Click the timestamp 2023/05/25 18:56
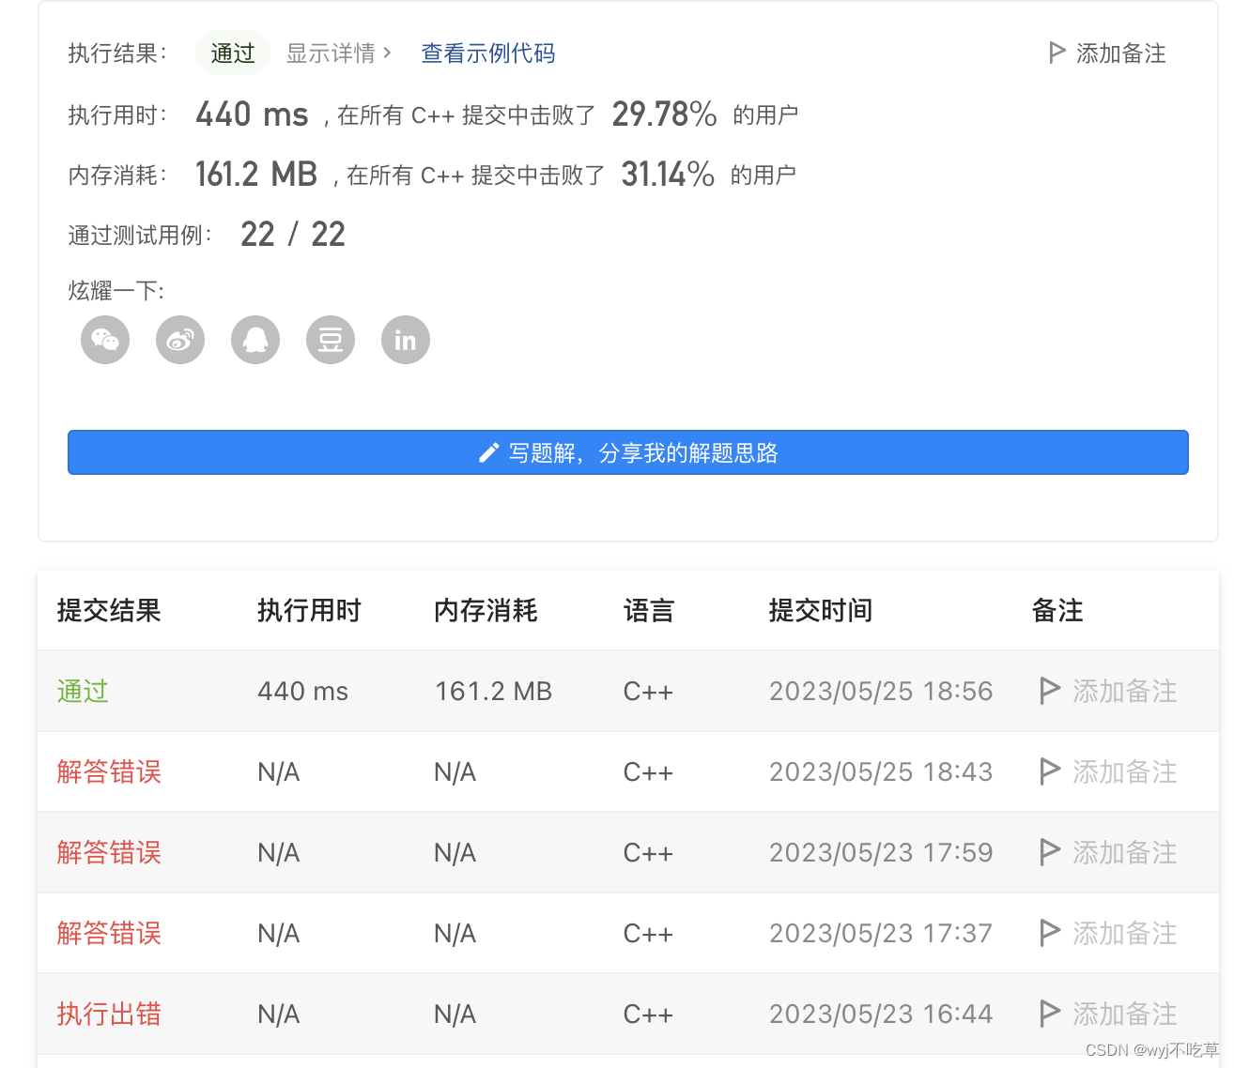Image resolution: width=1234 pixels, height=1068 pixels. click(881, 692)
